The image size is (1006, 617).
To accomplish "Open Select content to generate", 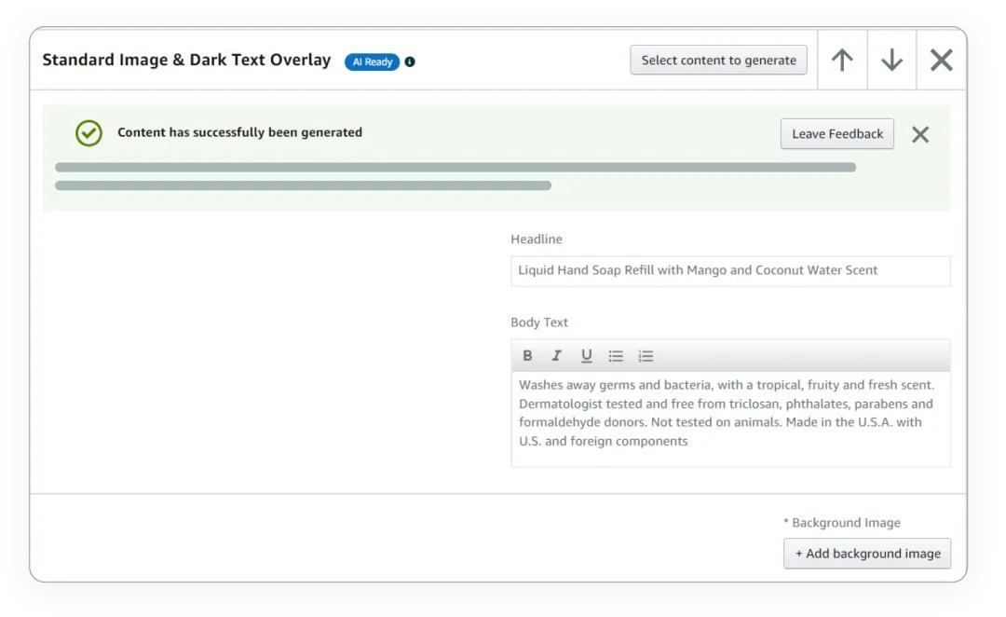I will (718, 61).
